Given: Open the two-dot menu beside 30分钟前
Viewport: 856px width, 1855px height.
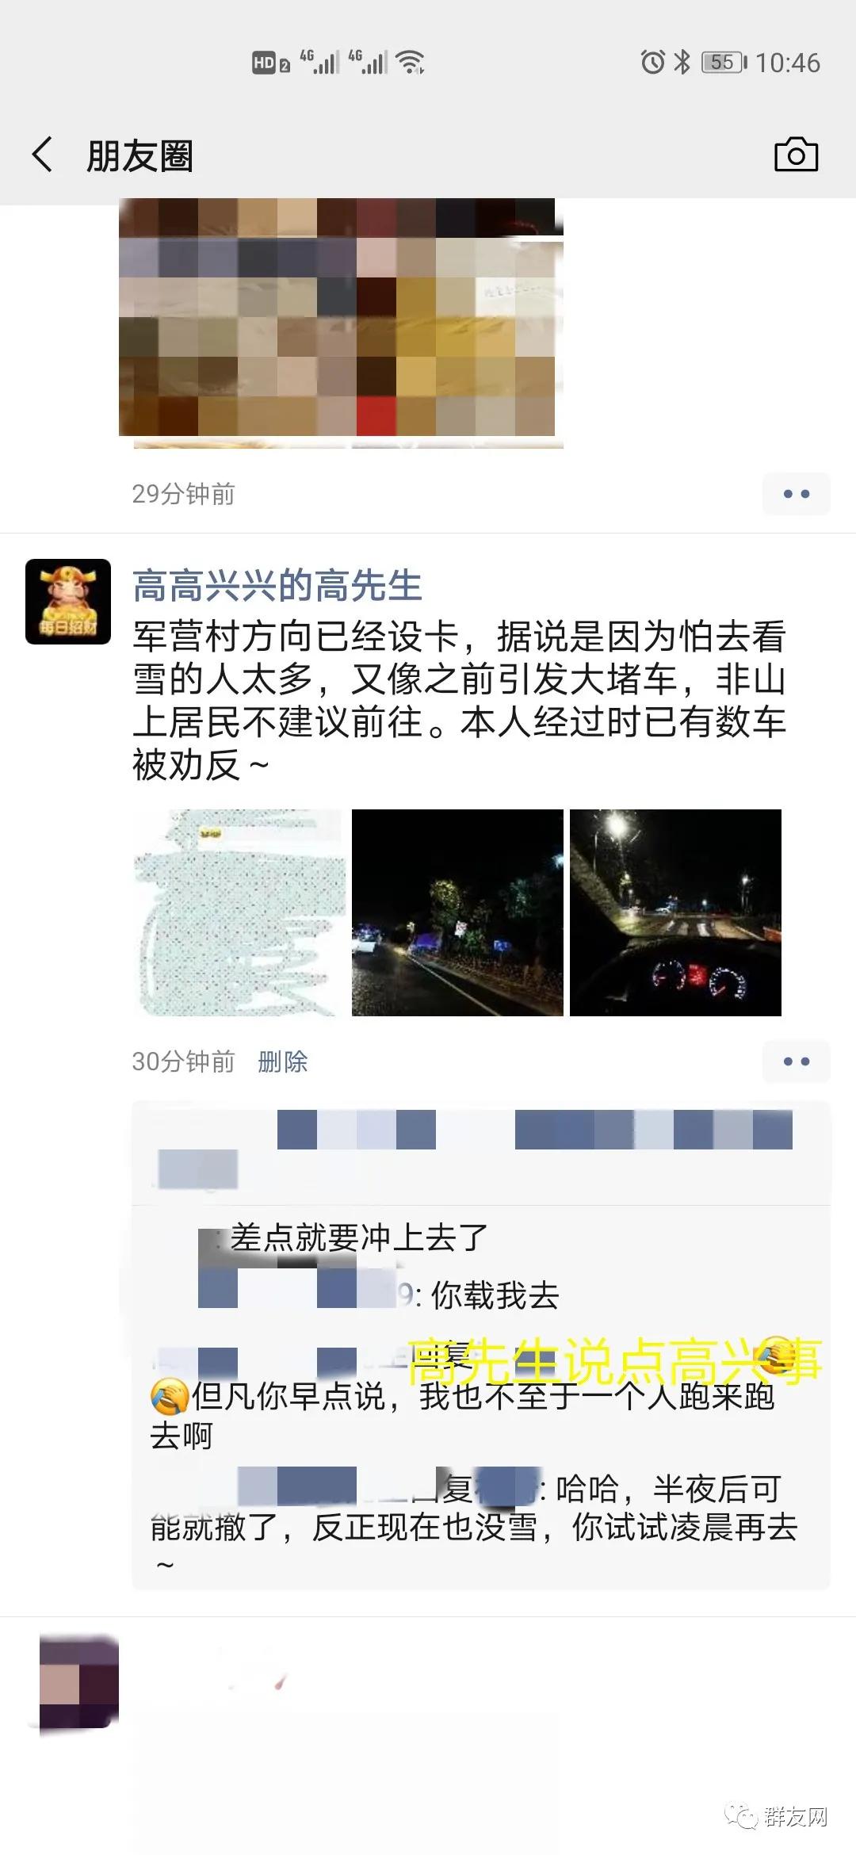Looking at the screenshot, I should tap(796, 1061).
